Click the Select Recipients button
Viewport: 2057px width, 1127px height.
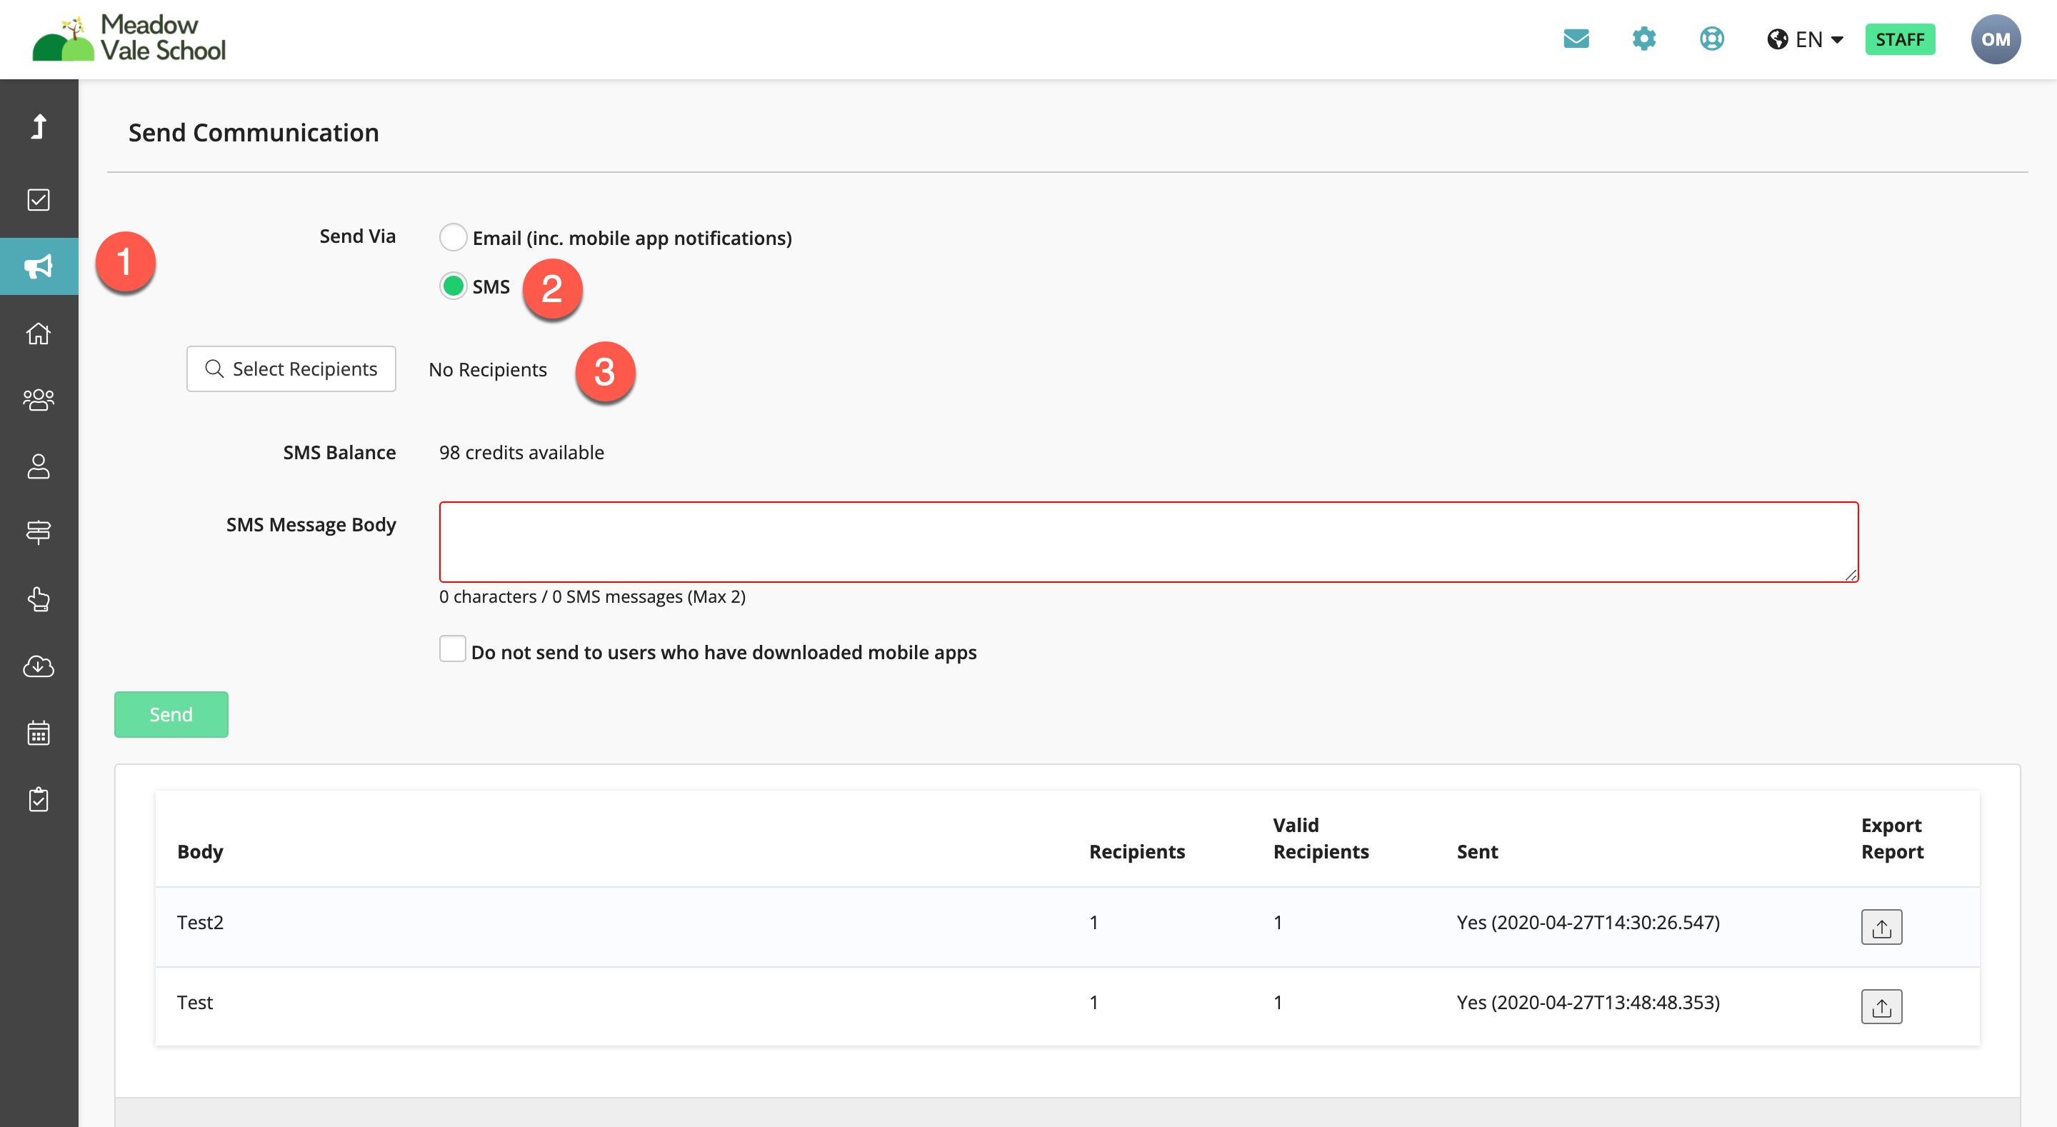291,369
